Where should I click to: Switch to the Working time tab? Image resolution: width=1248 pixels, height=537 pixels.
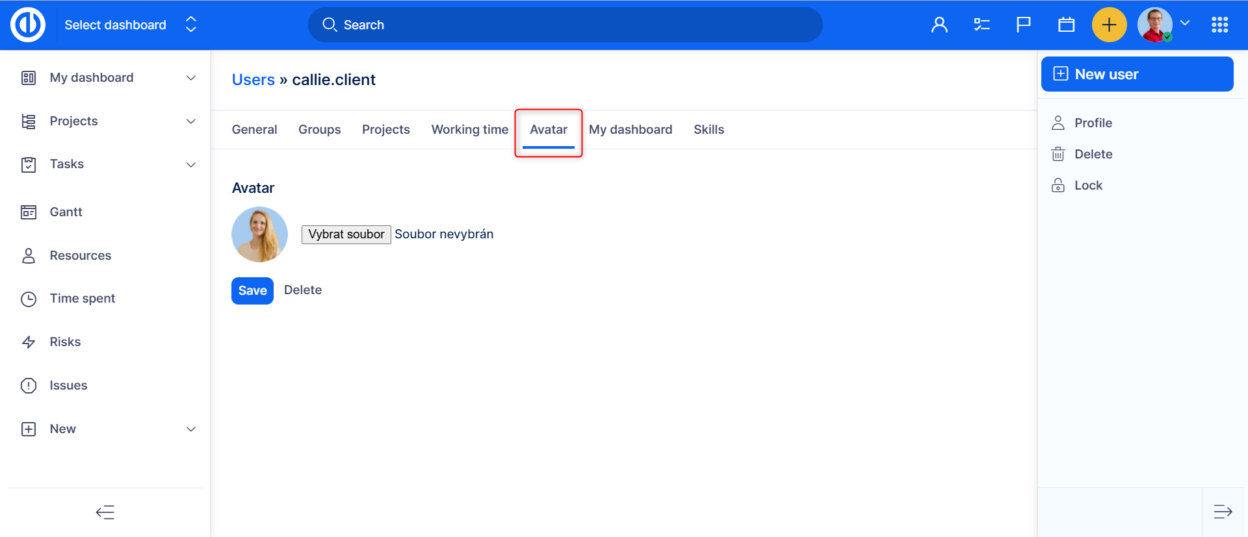(469, 129)
